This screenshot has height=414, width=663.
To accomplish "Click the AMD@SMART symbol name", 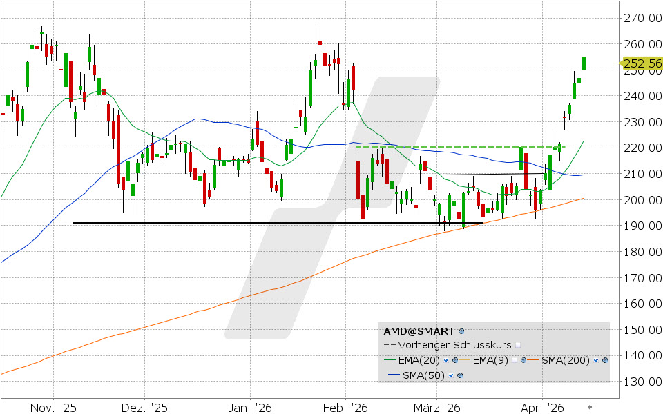I will (x=419, y=331).
